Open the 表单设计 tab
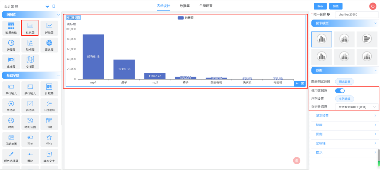 (x=163, y=6)
